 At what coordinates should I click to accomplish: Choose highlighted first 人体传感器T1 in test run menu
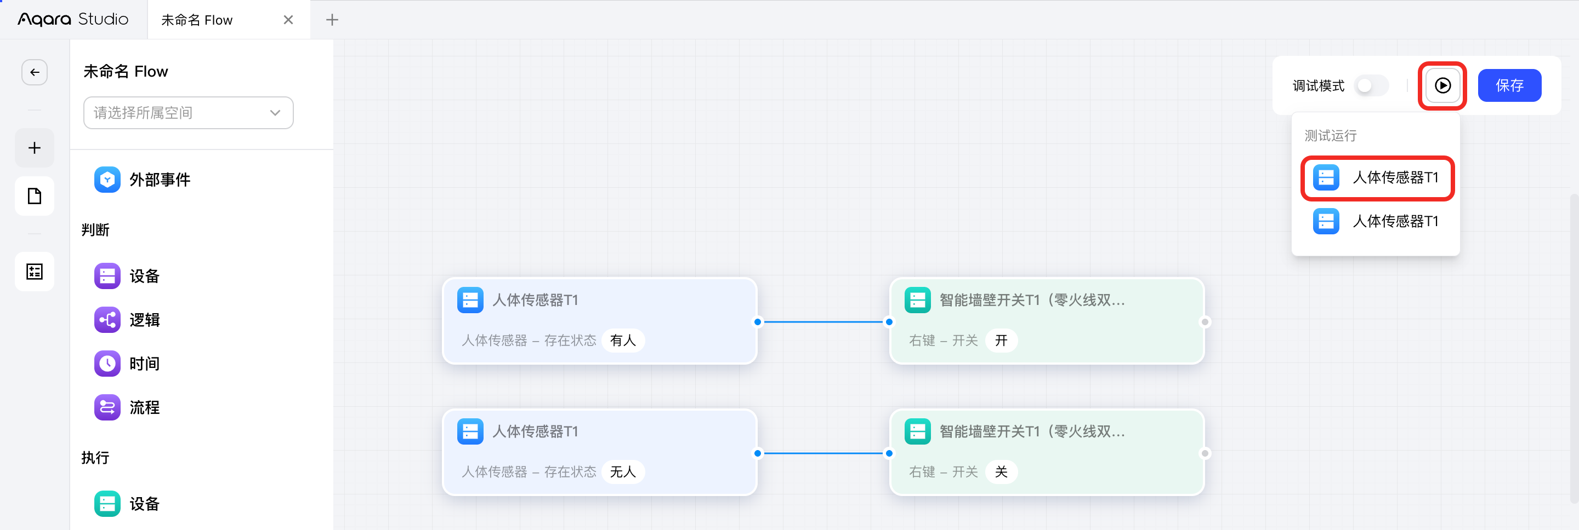[1377, 177]
